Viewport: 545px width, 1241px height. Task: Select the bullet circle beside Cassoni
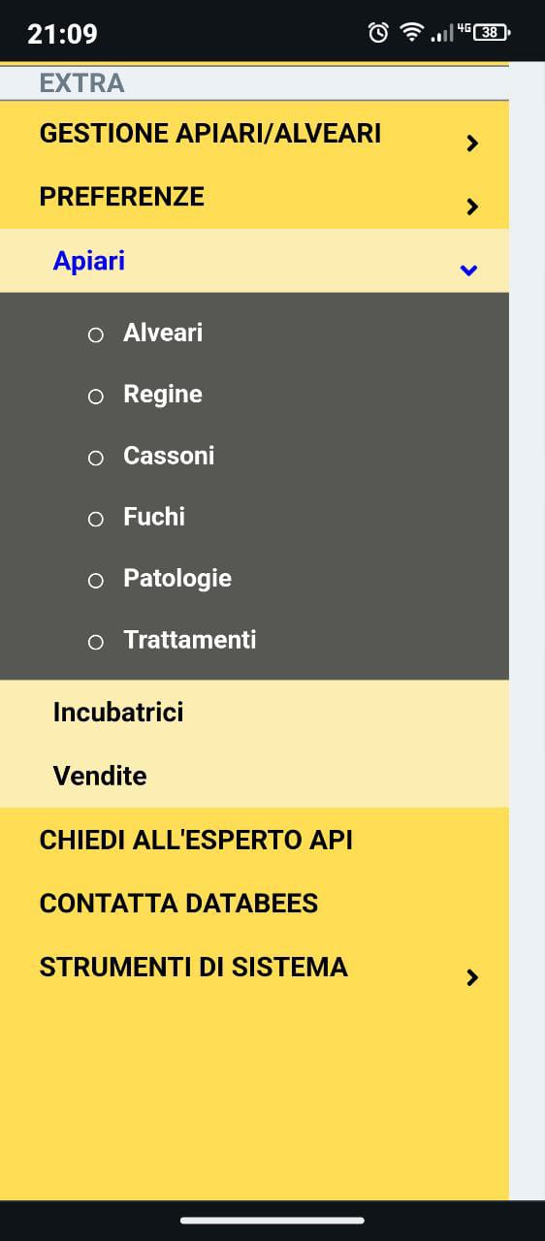click(x=95, y=458)
